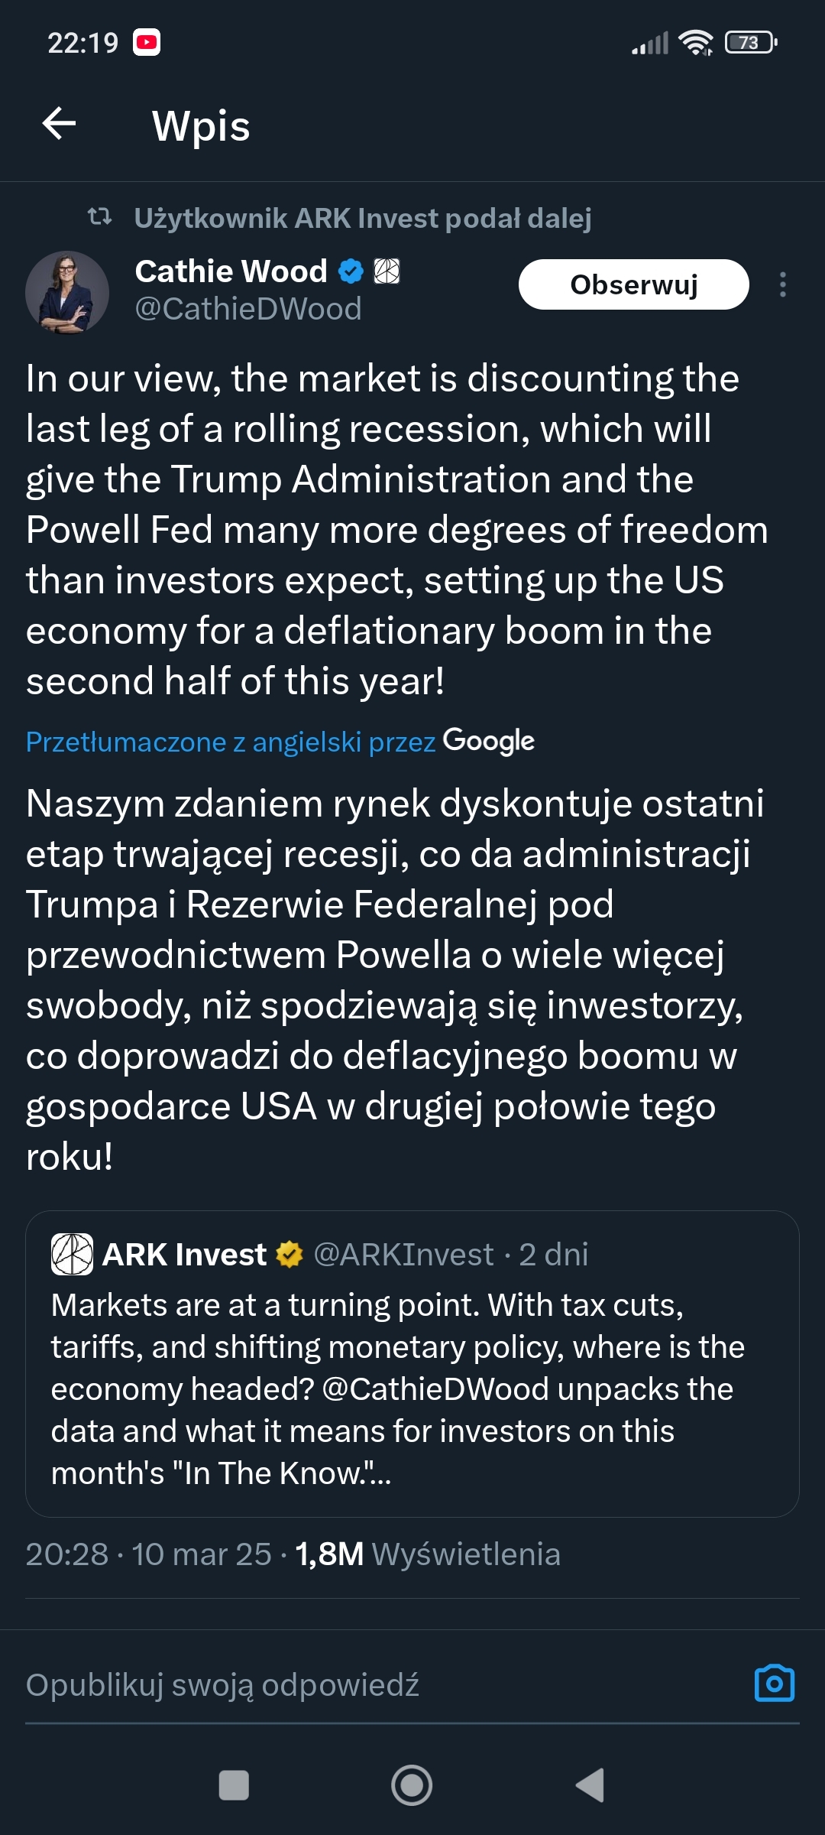Screen dimensions: 825x1835
Task: Tap the repost icon above the post
Action: pos(99,217)
